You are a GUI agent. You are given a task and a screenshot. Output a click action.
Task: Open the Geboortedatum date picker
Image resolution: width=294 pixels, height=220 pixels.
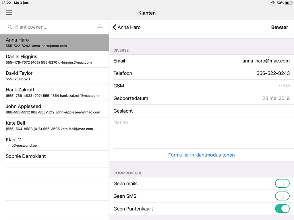coord(202,98)
